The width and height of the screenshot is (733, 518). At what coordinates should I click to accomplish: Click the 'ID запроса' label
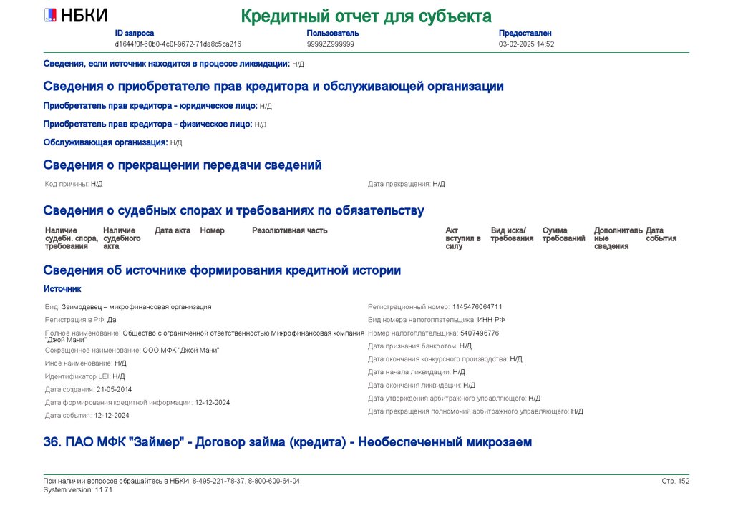coord(134,33)
